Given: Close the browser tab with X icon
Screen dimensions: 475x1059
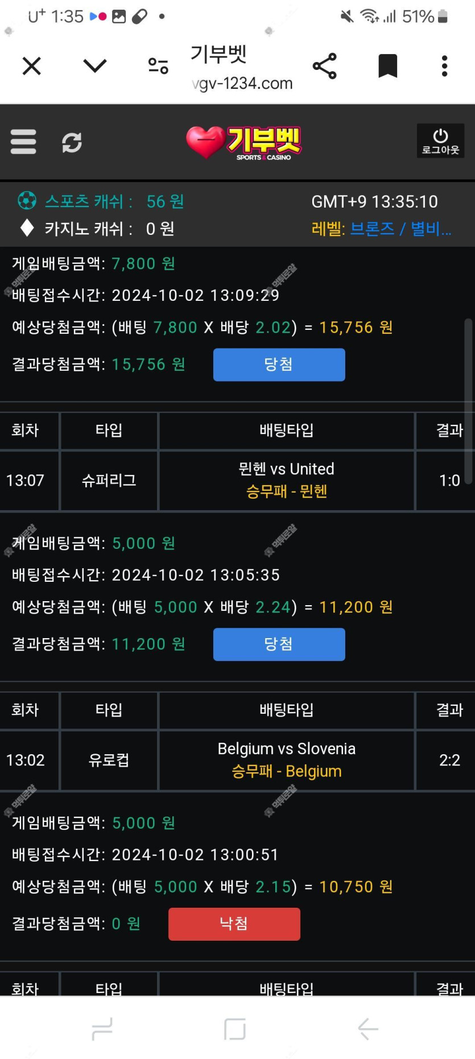Looking at the screenshot, I should pos(32,66).
